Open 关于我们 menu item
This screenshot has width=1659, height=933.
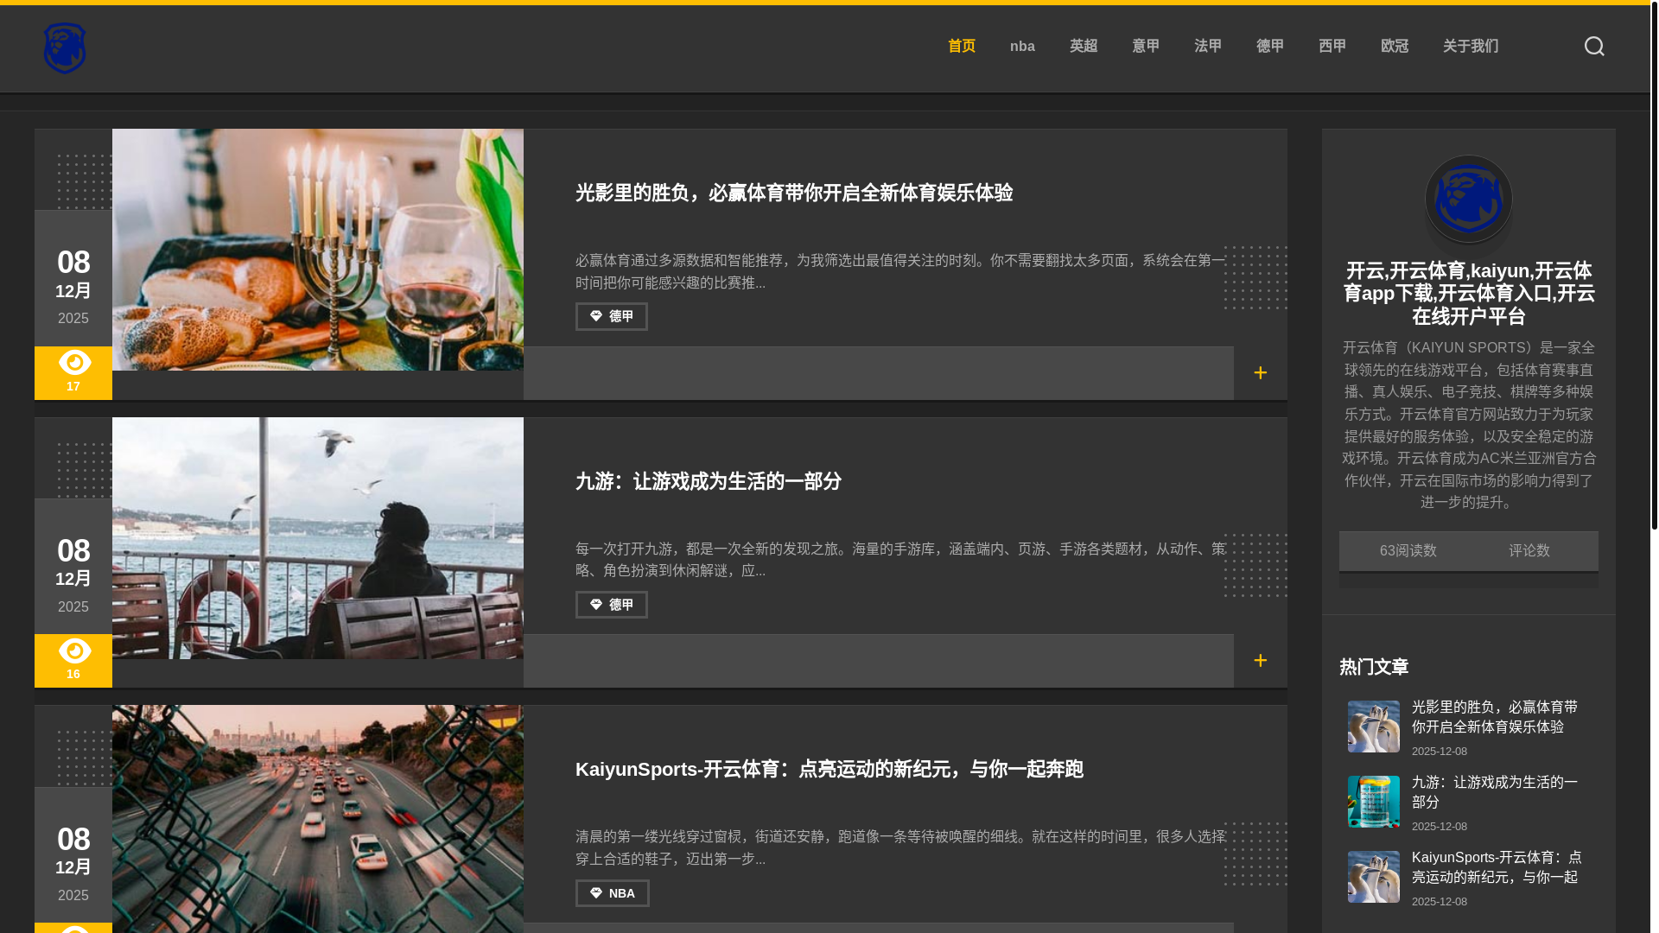[x=1471, y=47]
